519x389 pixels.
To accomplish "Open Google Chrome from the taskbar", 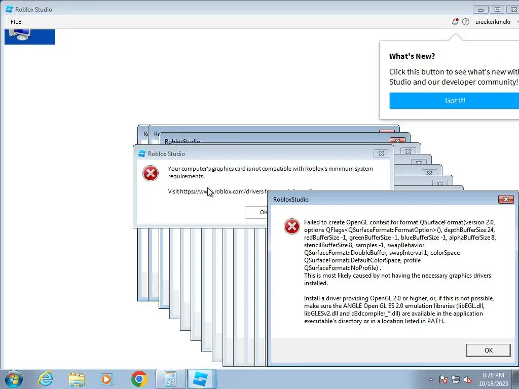I will coord(139,379).
